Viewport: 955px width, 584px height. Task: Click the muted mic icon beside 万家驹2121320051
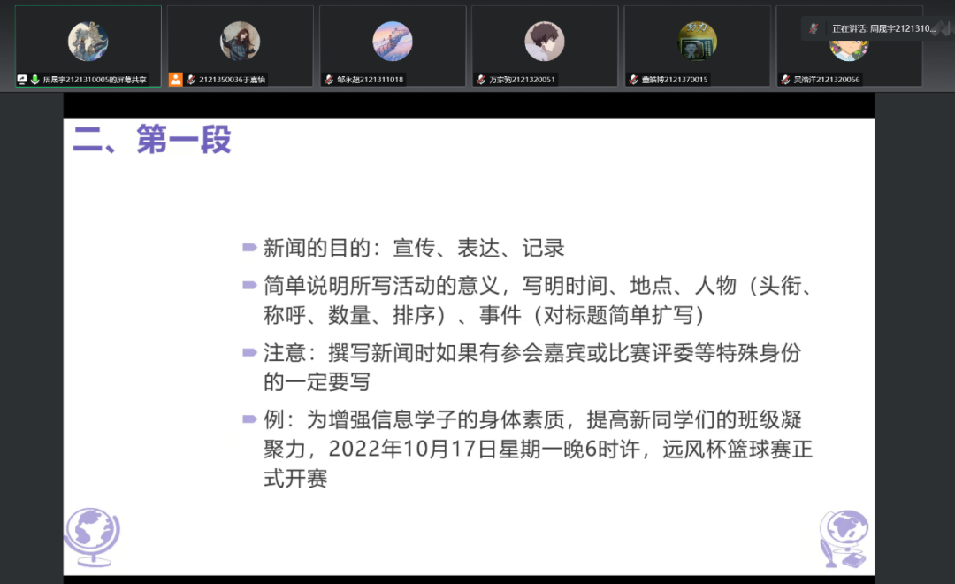pyautogui.click(x=481, y=80)
